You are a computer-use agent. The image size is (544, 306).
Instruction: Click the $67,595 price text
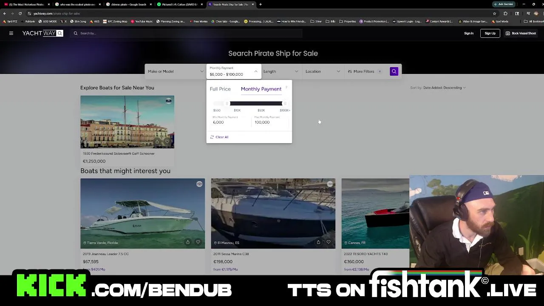click(91, 262)
